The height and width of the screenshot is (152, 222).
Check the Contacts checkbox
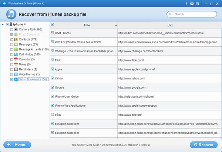tap(12, 39)
